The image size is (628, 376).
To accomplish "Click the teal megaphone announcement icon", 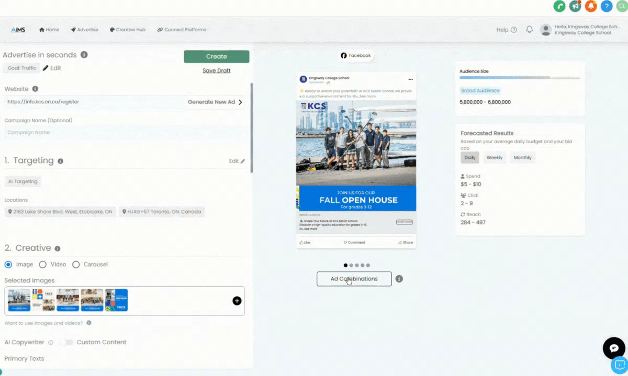I will [x=575, y=6].
